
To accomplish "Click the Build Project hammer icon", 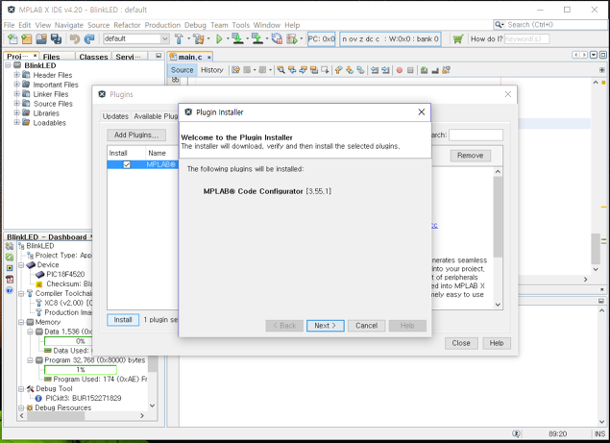I will coord(179,39).
